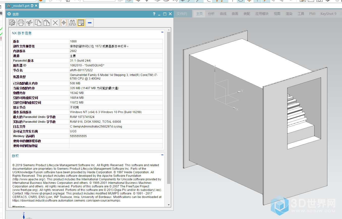Switch to the 主页 ribbon tab
This screenshot has width=342, height=219.
coord(199,14)
